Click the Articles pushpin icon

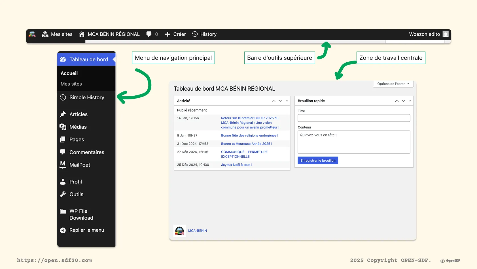point(63,114)
